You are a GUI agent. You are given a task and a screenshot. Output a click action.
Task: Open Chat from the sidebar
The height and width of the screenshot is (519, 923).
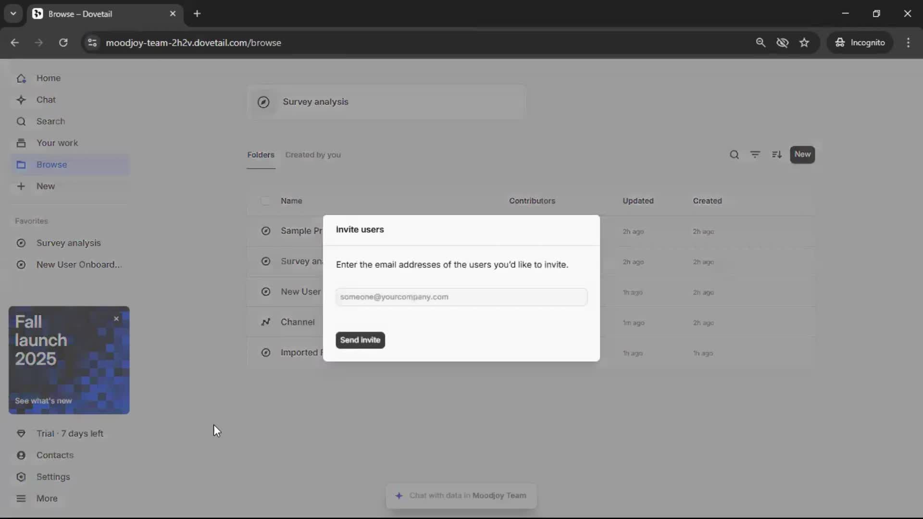pyautogui.click(x=46, y=100)
